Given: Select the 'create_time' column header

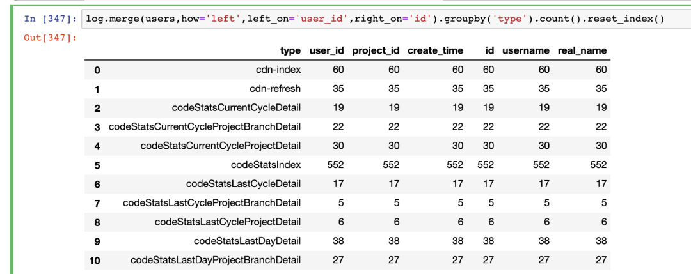Looking at the screenshot, I should [435, 50].
